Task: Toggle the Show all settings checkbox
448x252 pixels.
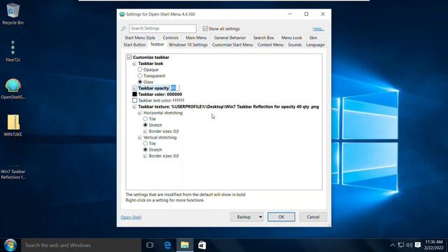Action: [x=205, y=29]
